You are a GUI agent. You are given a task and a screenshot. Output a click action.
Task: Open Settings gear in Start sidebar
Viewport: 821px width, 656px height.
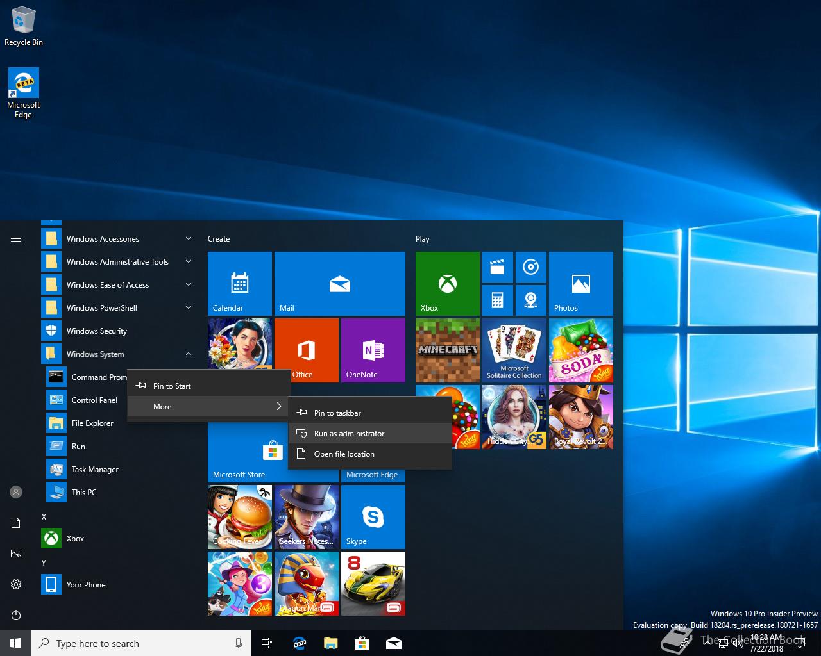[x=16, y=584]
